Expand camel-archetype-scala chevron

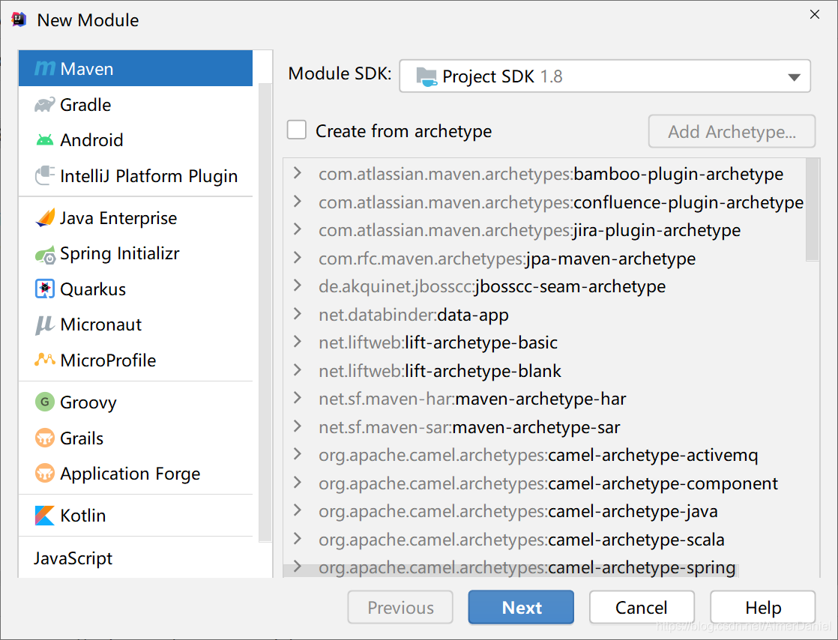298,539
